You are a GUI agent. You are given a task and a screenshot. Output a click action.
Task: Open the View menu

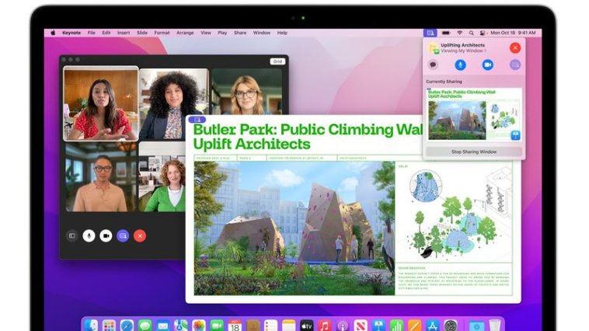click(206, 33)
